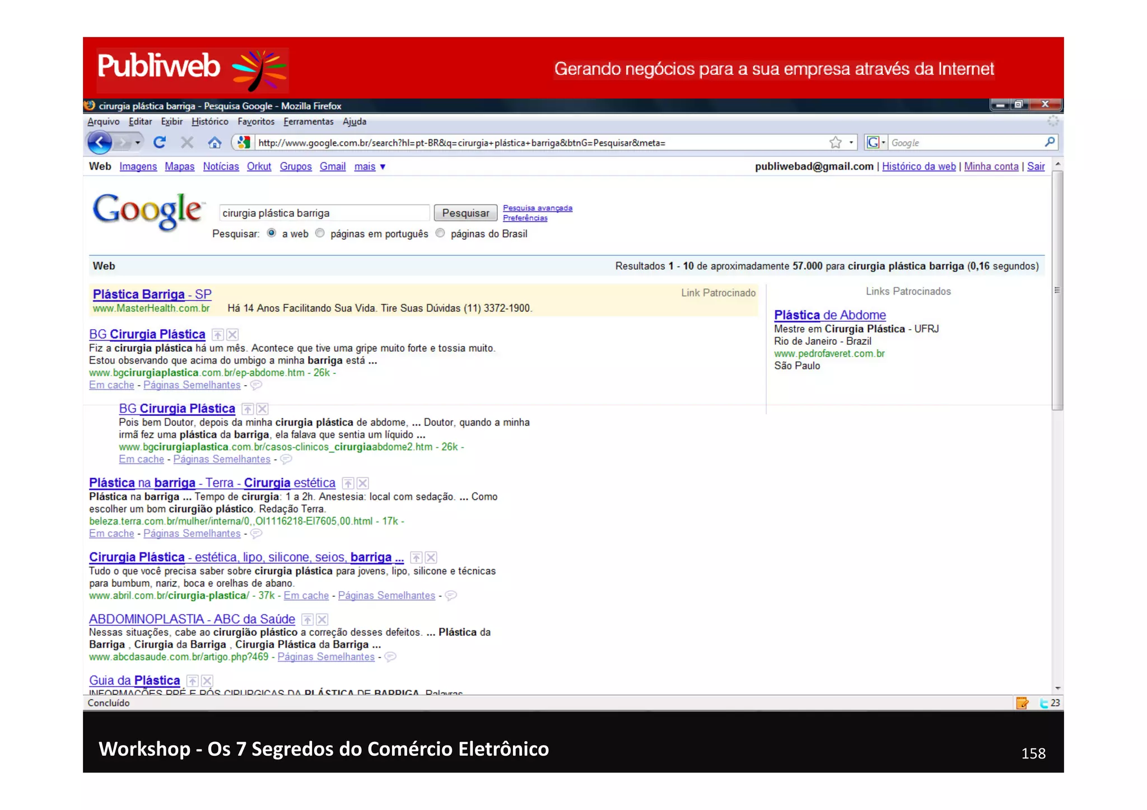The height and width of the screenshot is (810, 1147).
Task: Click the vertical scrollbar thumb
Action: 1057,290
